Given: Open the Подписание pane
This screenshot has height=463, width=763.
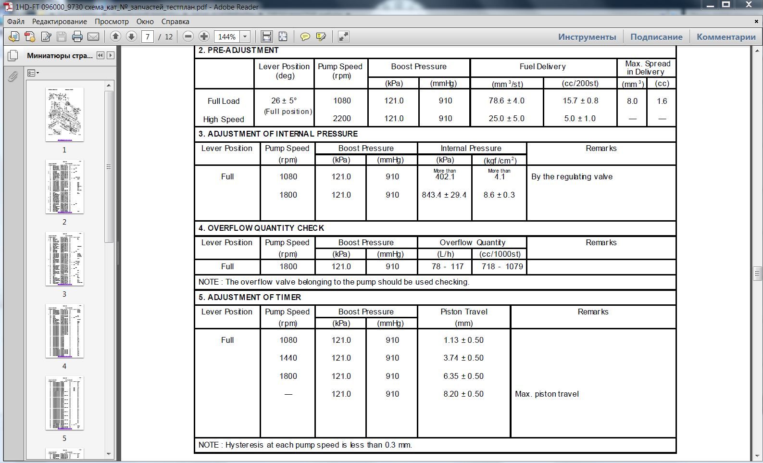Looking at the screenshot, I should point(656,37).
